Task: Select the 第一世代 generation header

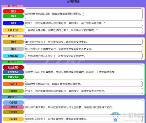Action: pos(12,6)
